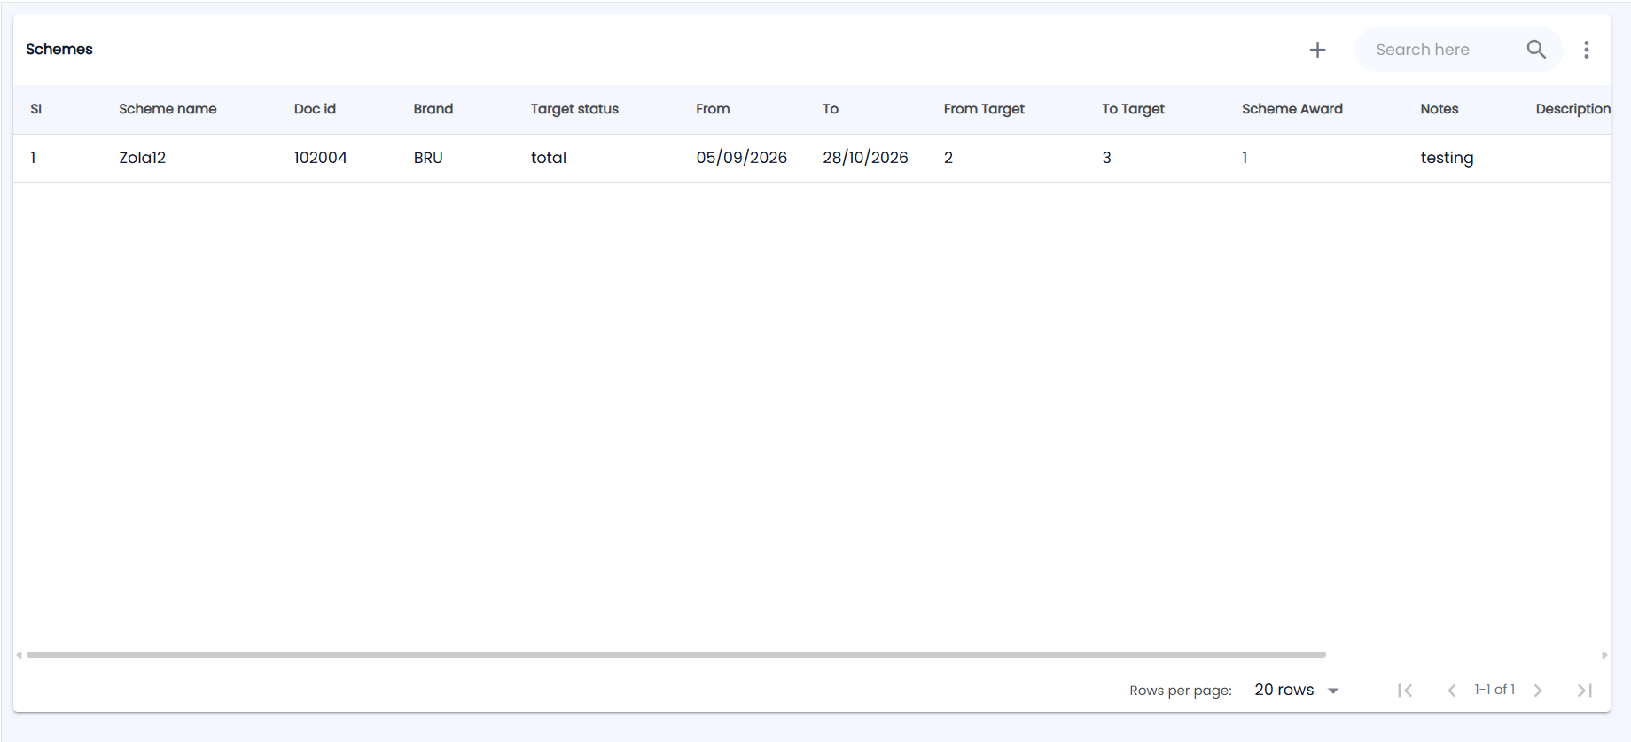This screenshot has width=1631, height=742.
Task: Click the To Target column header
Action: tap(1133, 109)
